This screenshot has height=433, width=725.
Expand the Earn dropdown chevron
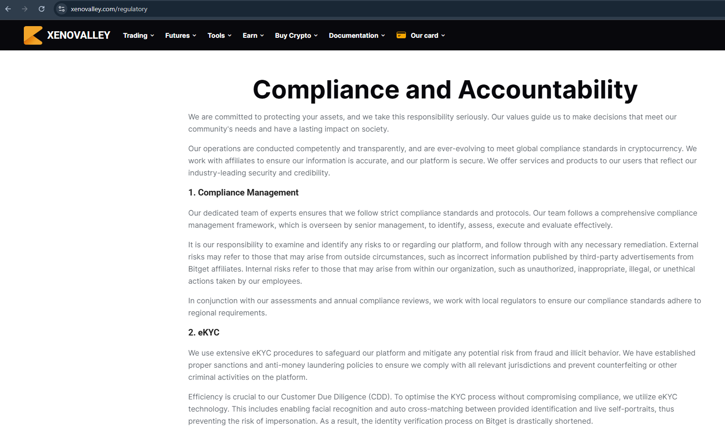coord(262,35)
